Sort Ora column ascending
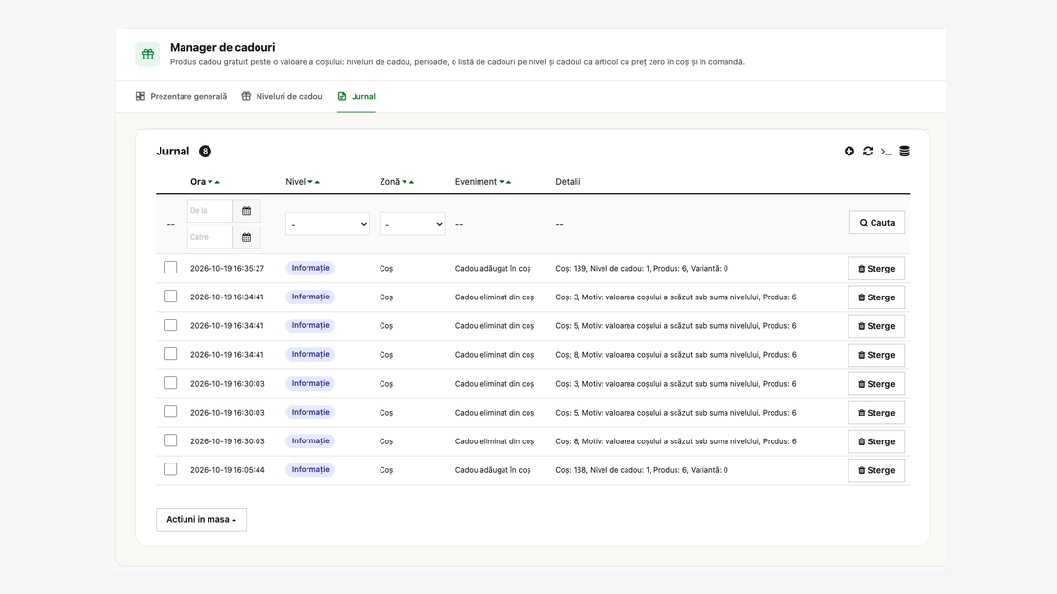1057x594 pixels. tap(217, 182)
